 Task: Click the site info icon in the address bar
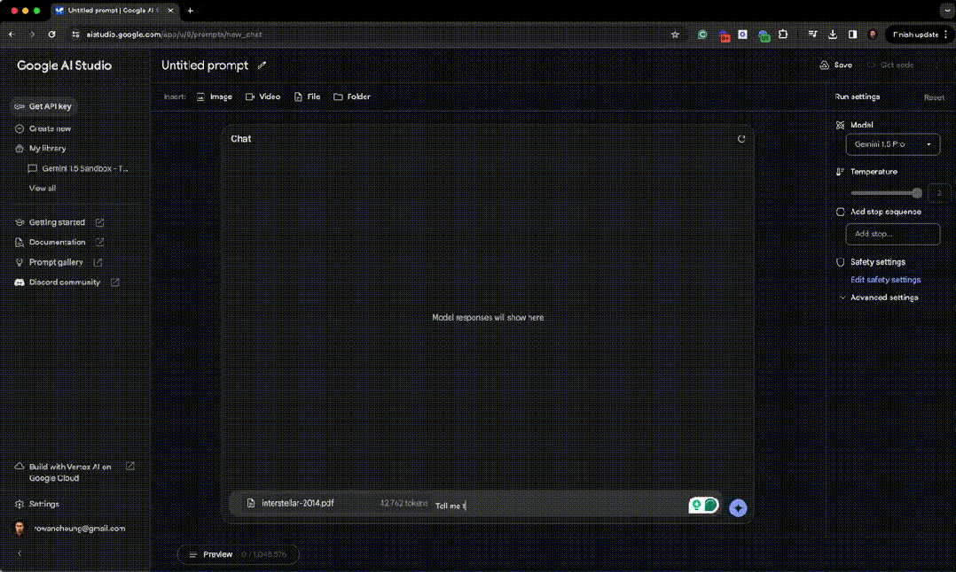[75, 35]
